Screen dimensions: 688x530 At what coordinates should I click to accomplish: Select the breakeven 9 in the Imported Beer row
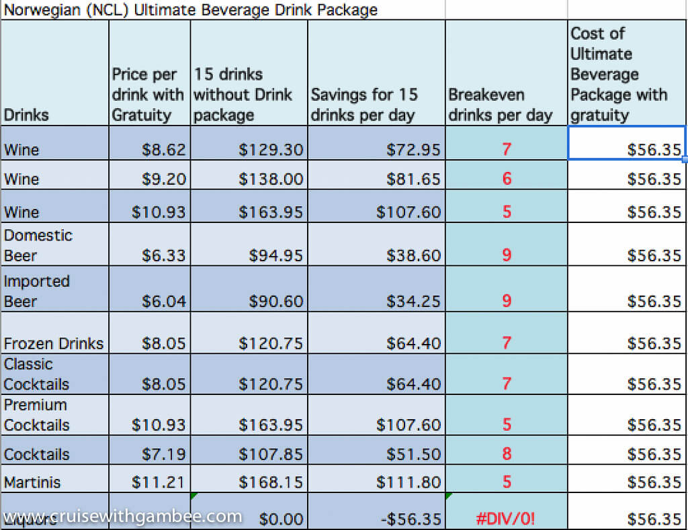(507, 289)
